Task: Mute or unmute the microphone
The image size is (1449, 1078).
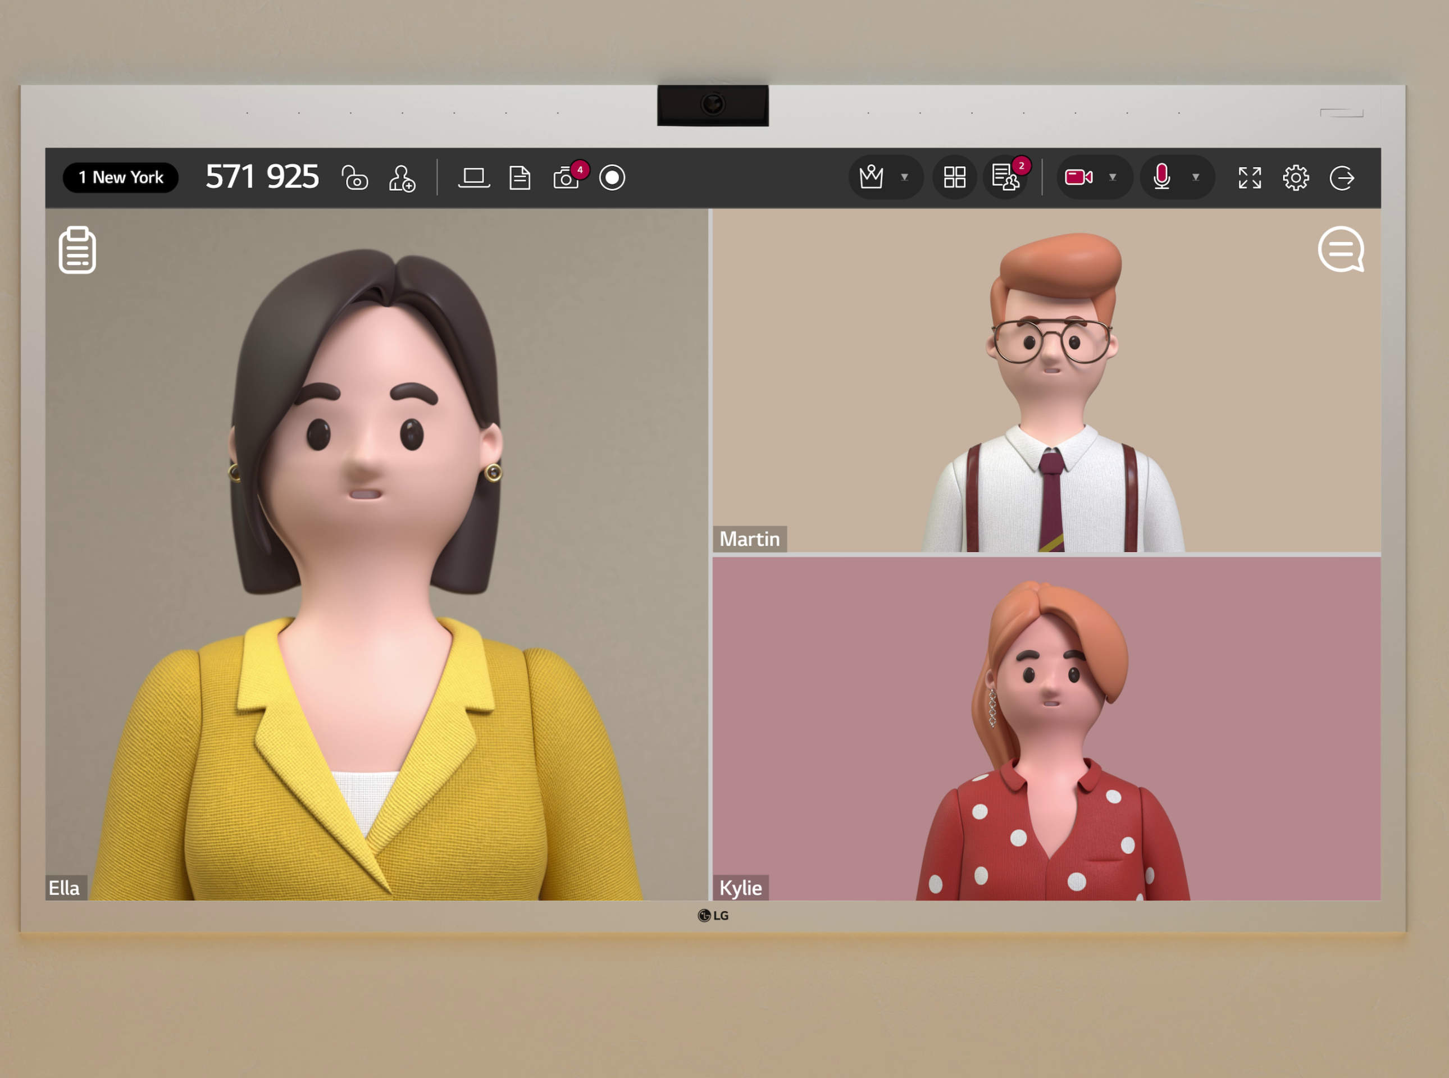Action: coord(1161,177)
